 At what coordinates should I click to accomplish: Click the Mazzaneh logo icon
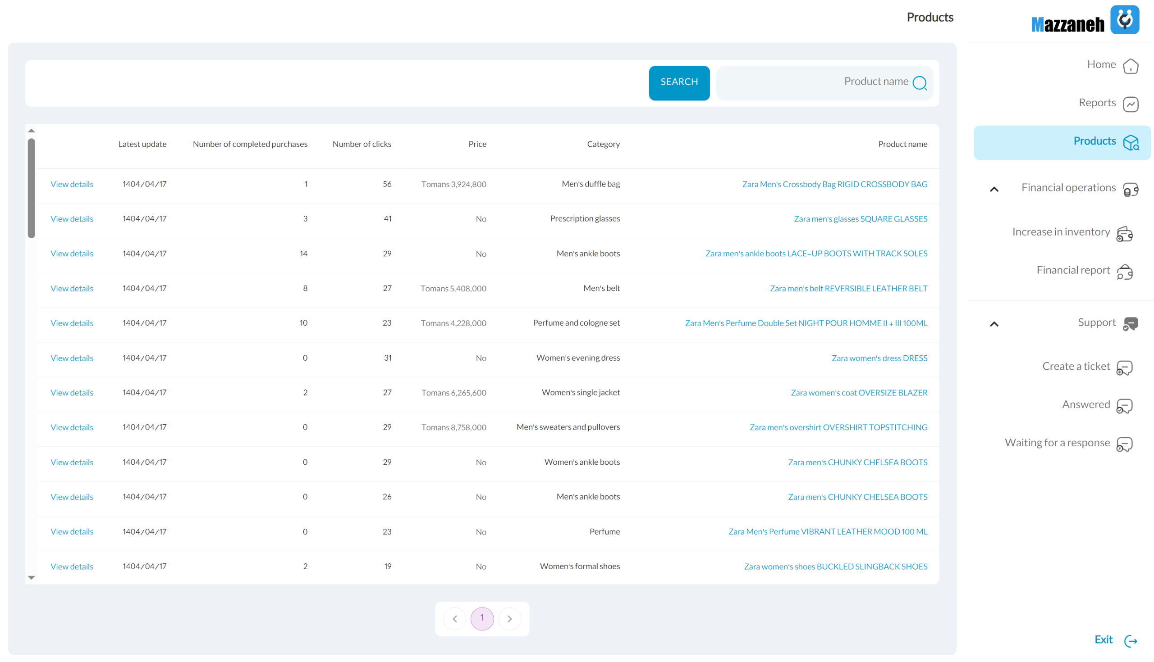tap(1124, 19)
